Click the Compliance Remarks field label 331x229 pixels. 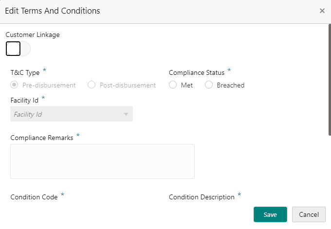coord(41,138)
